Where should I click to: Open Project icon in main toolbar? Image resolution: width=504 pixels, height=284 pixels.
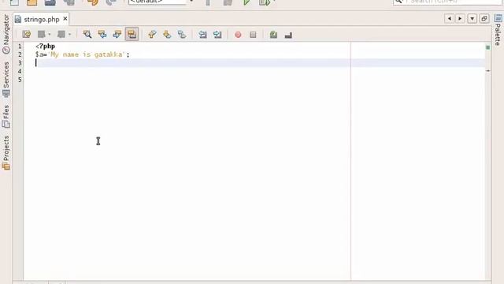(x=31, y=2)
